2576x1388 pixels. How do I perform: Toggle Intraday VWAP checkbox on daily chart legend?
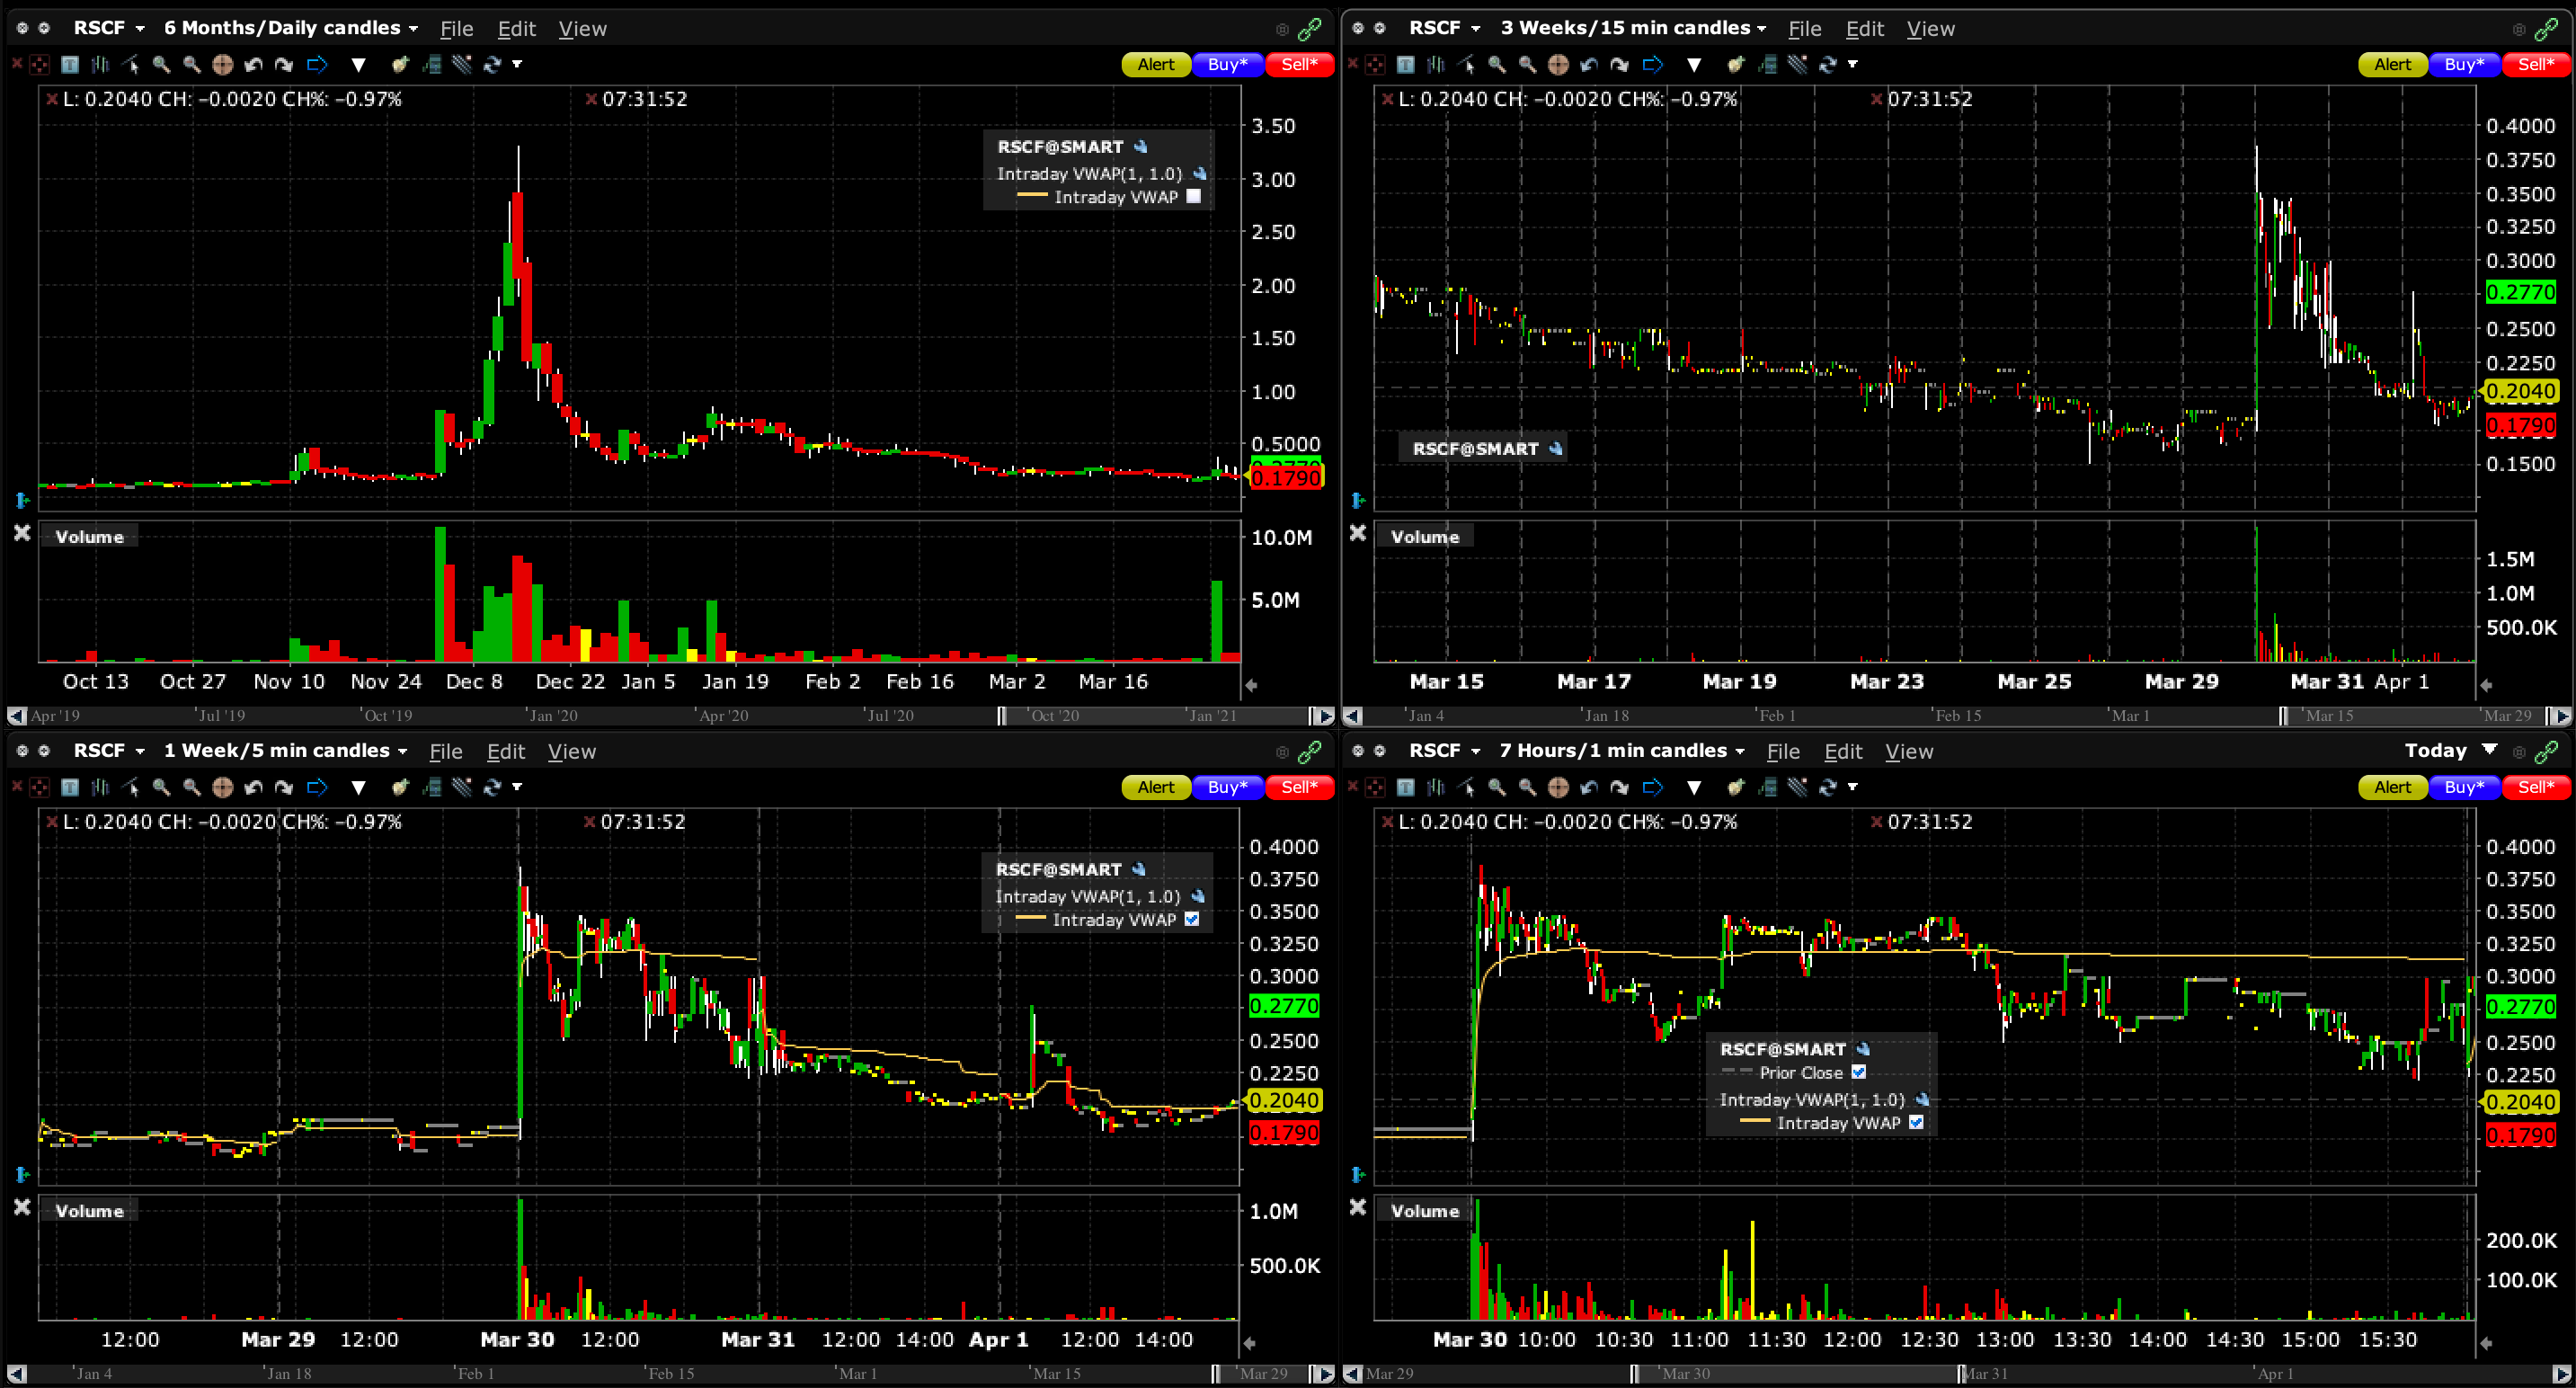(x=1193, y=197)
